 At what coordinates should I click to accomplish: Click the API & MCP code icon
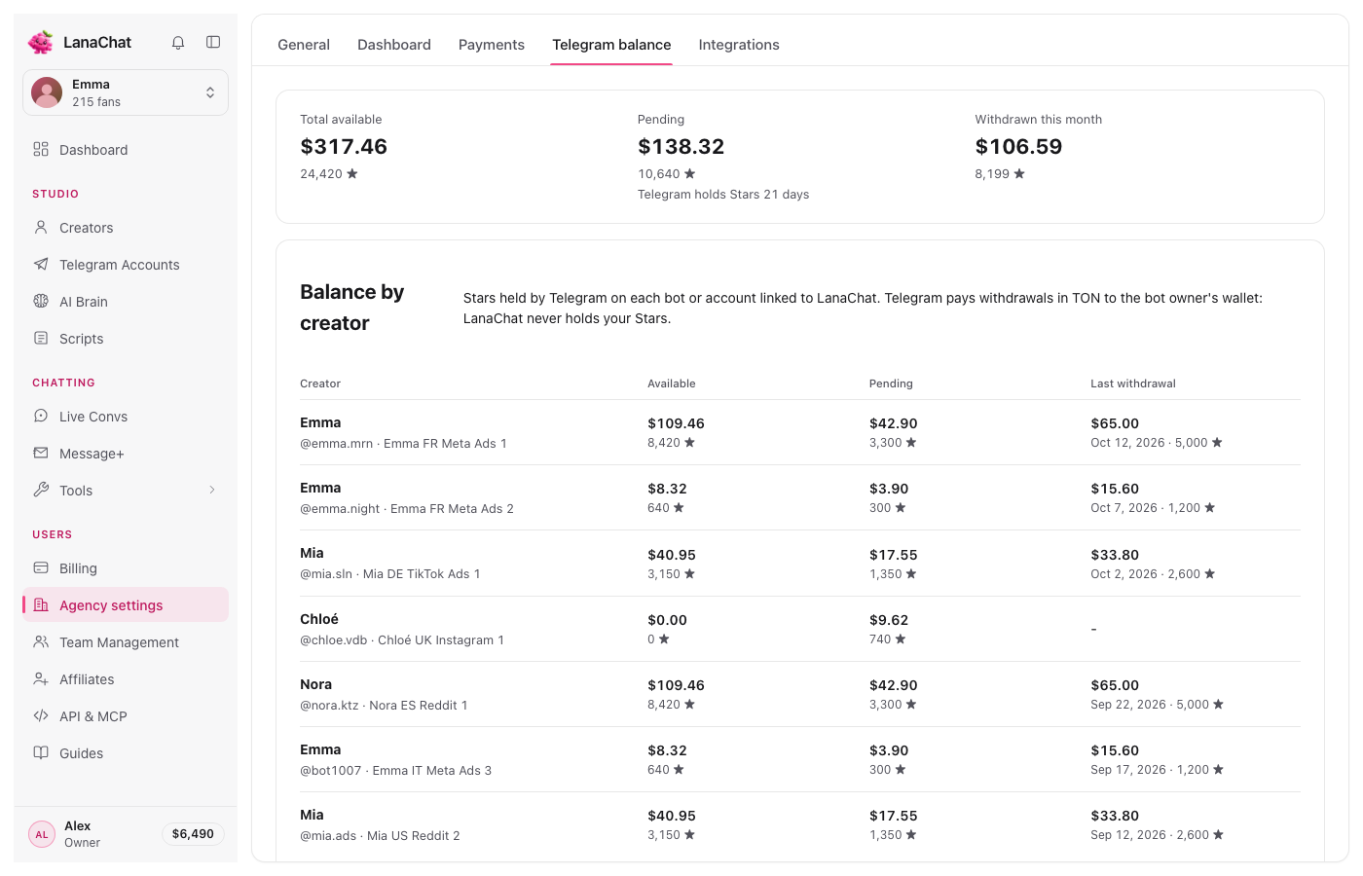coord(41,715)
